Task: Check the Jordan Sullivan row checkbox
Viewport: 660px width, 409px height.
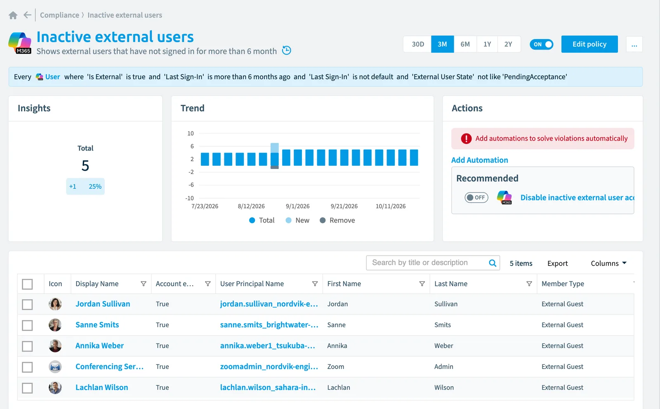Action: click(x=27, y=304)
